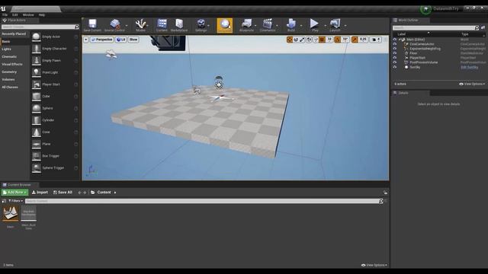Open the World Outliner View Options dropdown

(x=472, y=84)
